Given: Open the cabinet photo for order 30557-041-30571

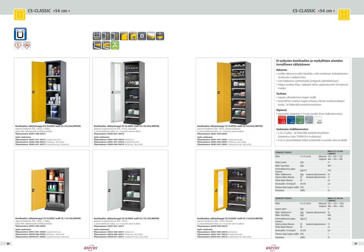Looking at the screenshot, I should (127, 189).
